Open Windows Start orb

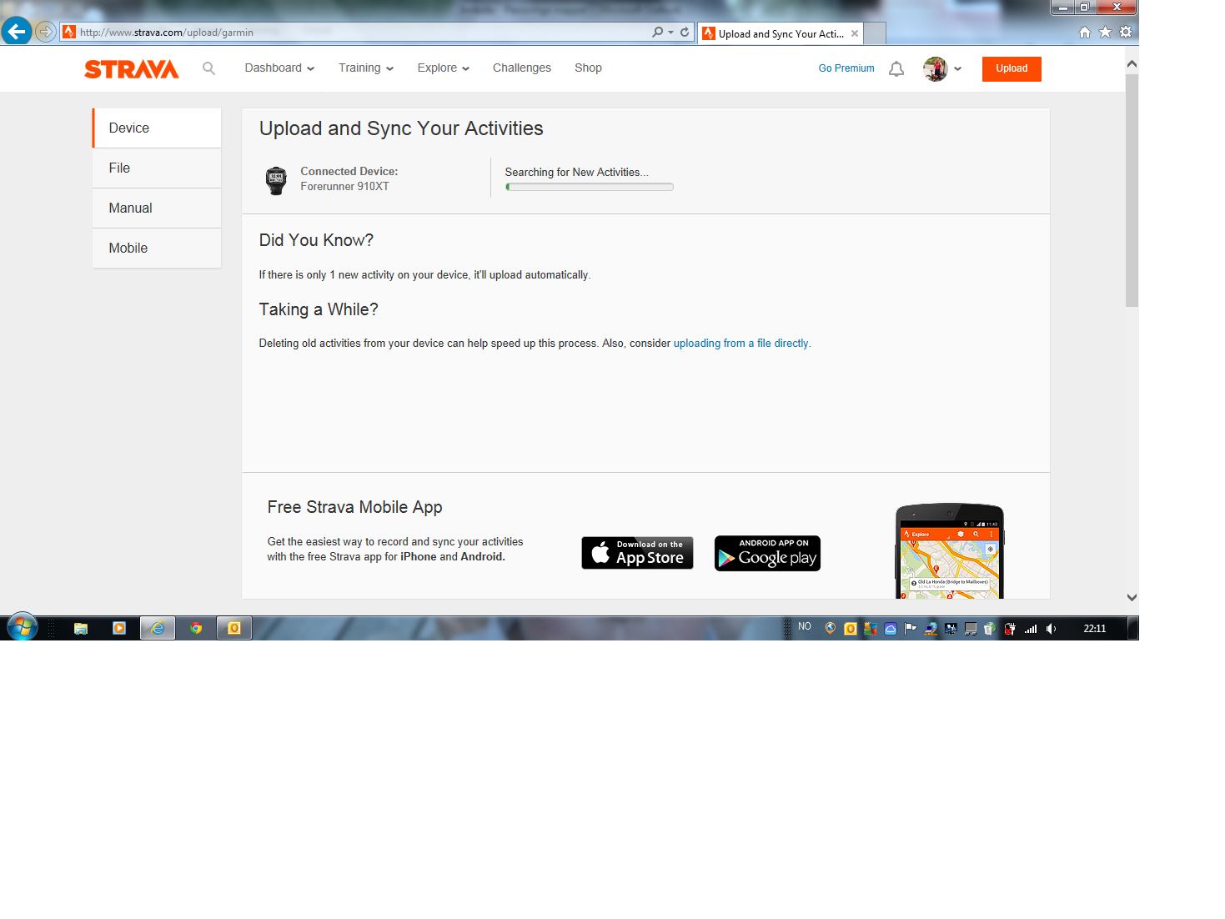[x=23, y=627]
